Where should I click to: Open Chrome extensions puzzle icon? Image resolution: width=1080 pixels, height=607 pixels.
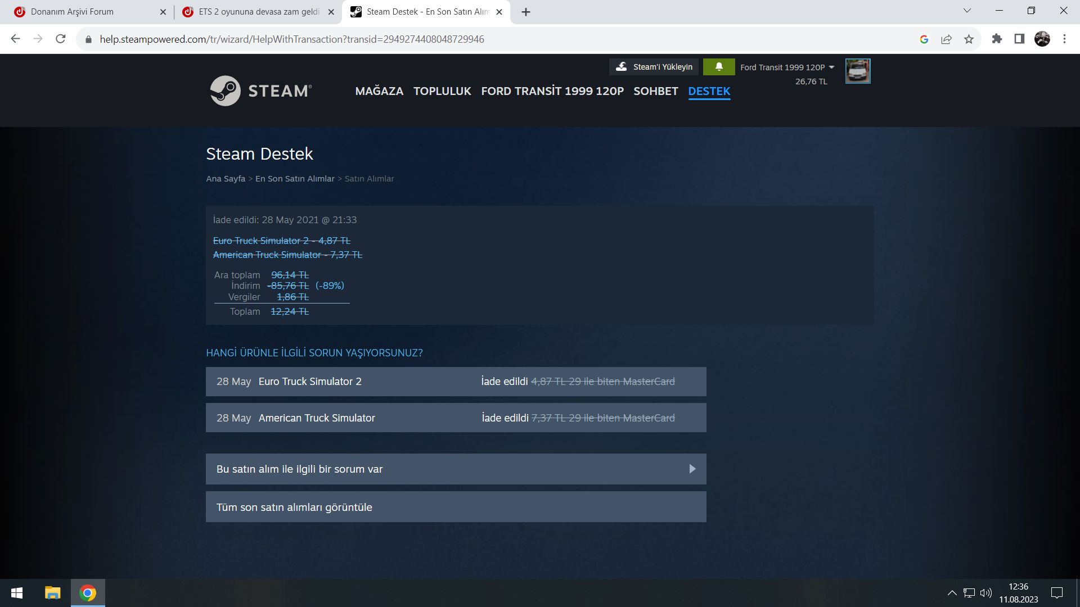click(997, 39)
